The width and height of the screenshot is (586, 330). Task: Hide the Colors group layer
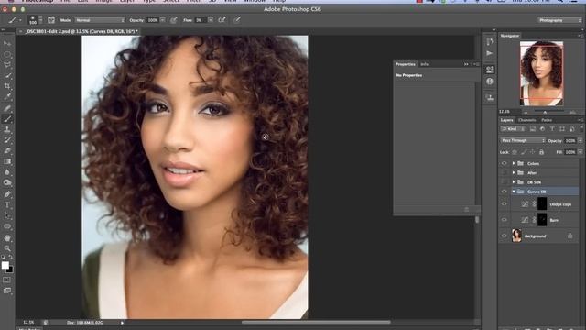click(x=504, y=163)
